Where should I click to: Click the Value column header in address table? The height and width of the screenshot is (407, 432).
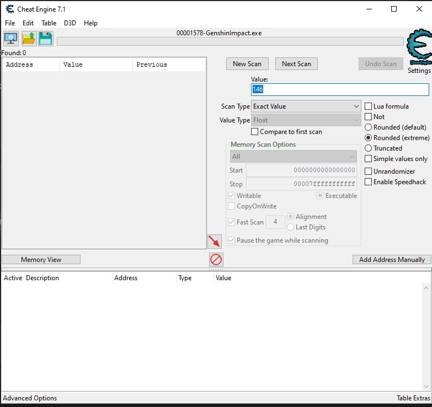tap(223, 278)
